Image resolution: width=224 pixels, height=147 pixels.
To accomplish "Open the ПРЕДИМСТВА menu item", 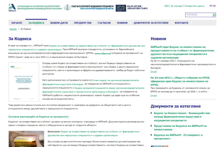I will tap(83, 23).
